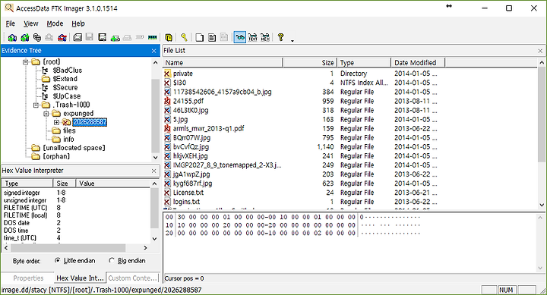The width and height of the screenshot is (547, 295).
Task: Click Evidence Tree scroll up arrow
Action: 156,63
